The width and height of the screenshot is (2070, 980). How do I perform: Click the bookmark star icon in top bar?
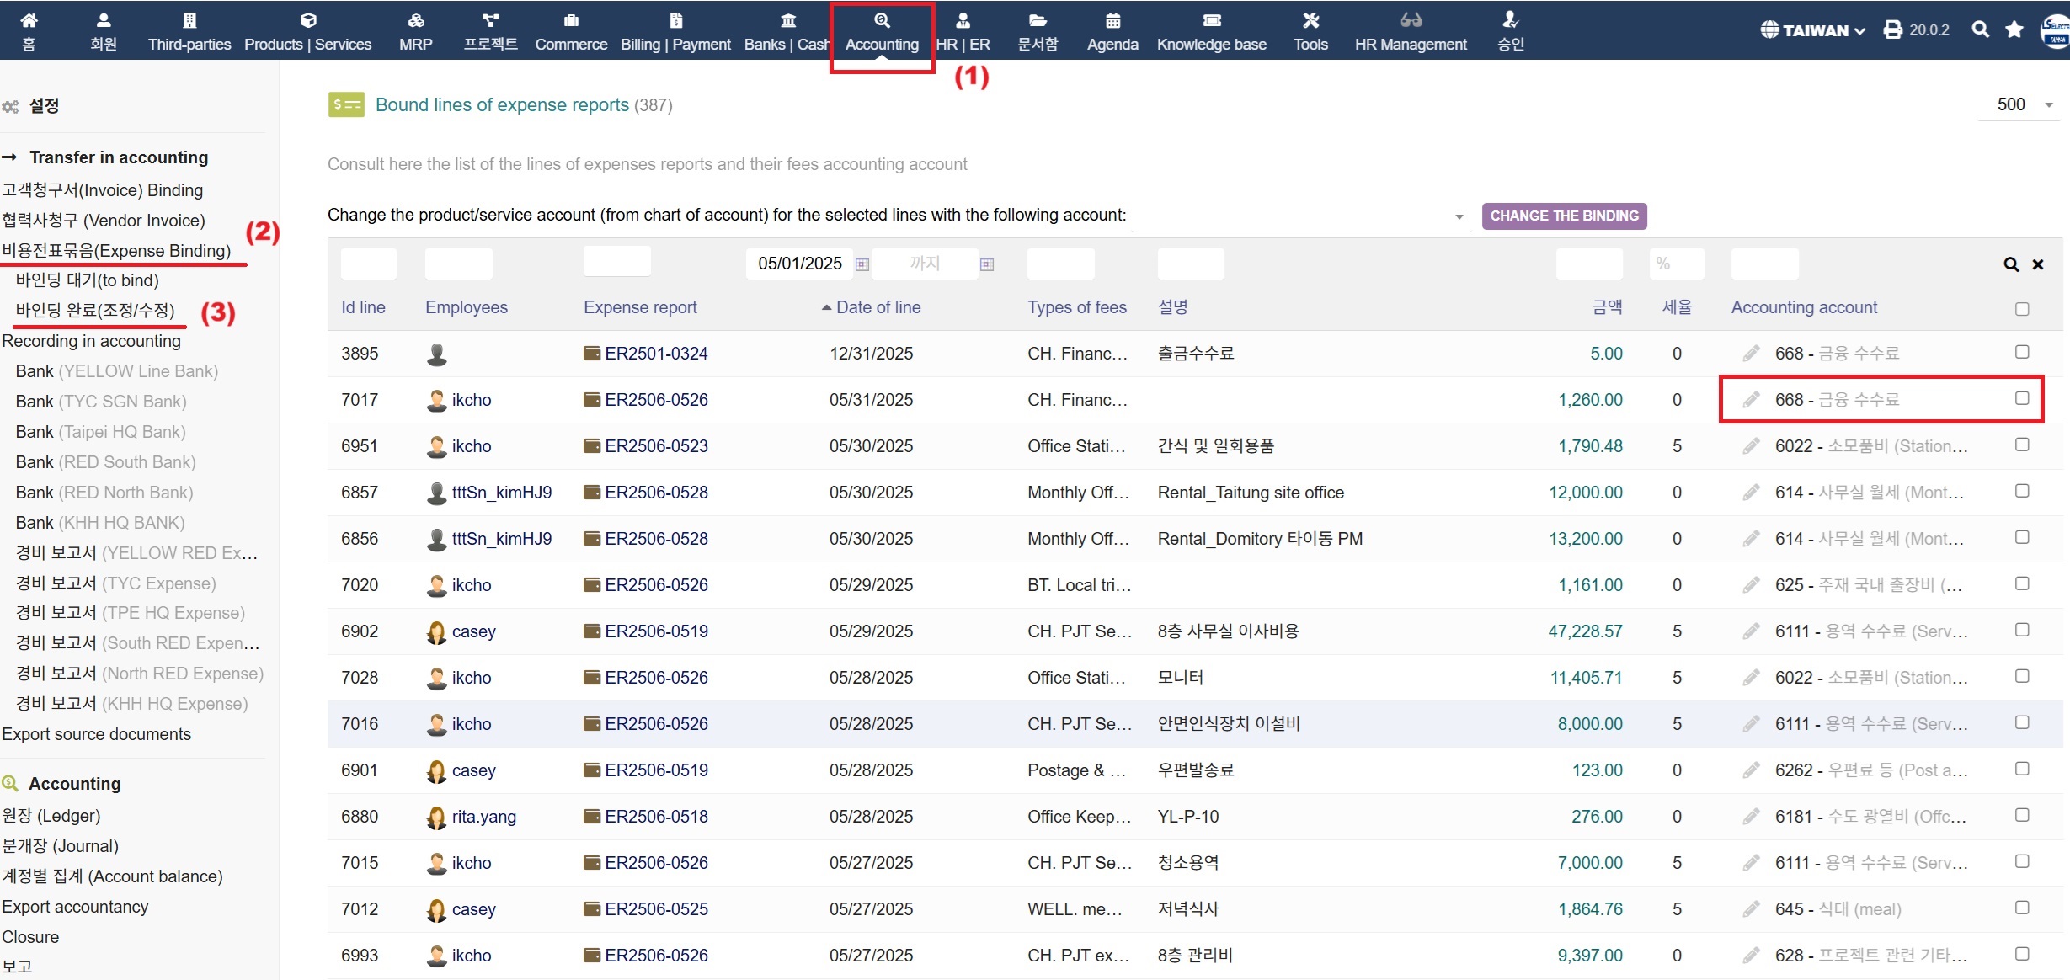tap(2014, 30)
